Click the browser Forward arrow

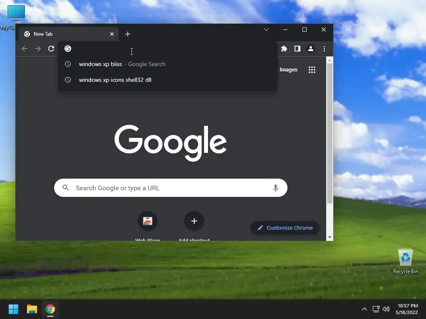(38, 49)
